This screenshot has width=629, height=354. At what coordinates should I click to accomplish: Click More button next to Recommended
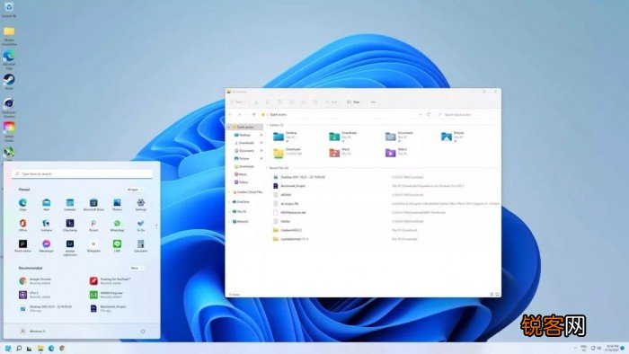[137, 268]
